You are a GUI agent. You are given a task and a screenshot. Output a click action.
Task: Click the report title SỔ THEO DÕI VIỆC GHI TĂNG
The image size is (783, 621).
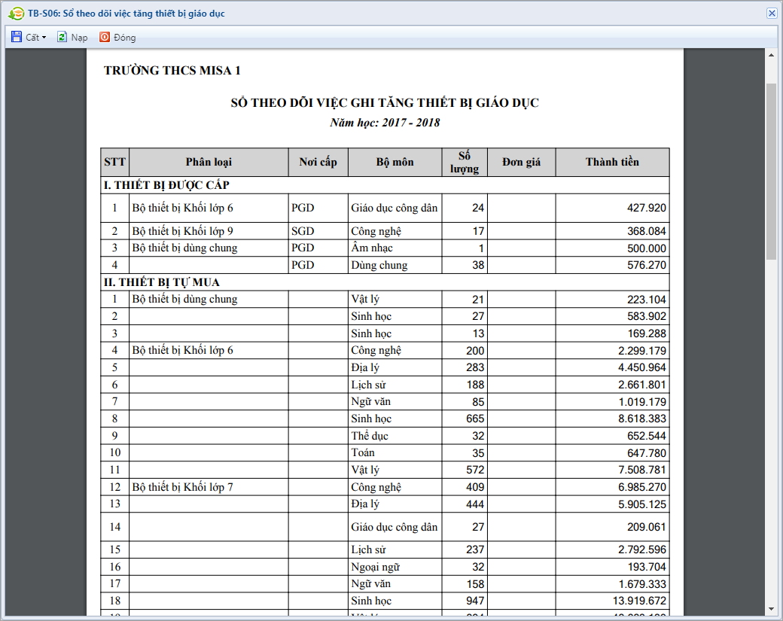pyautogui.click(x=385, y=103)
